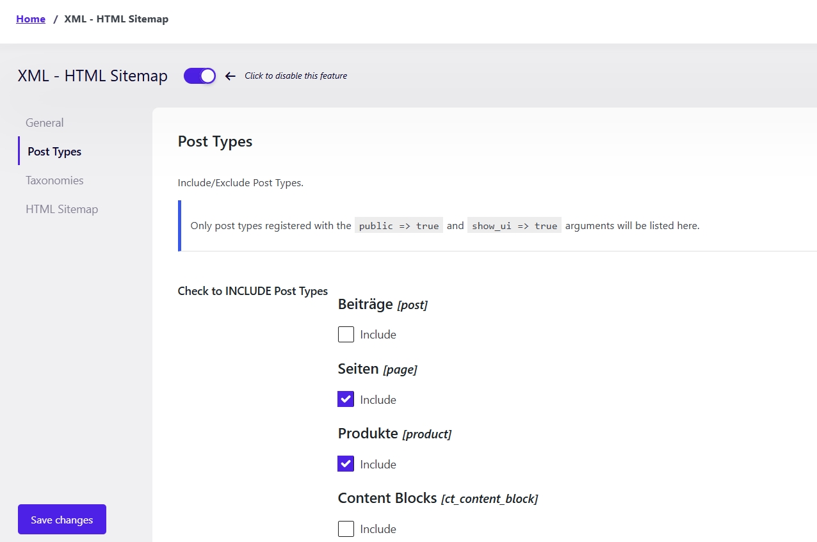Enable Include for Content Blocks

(346, 529)
